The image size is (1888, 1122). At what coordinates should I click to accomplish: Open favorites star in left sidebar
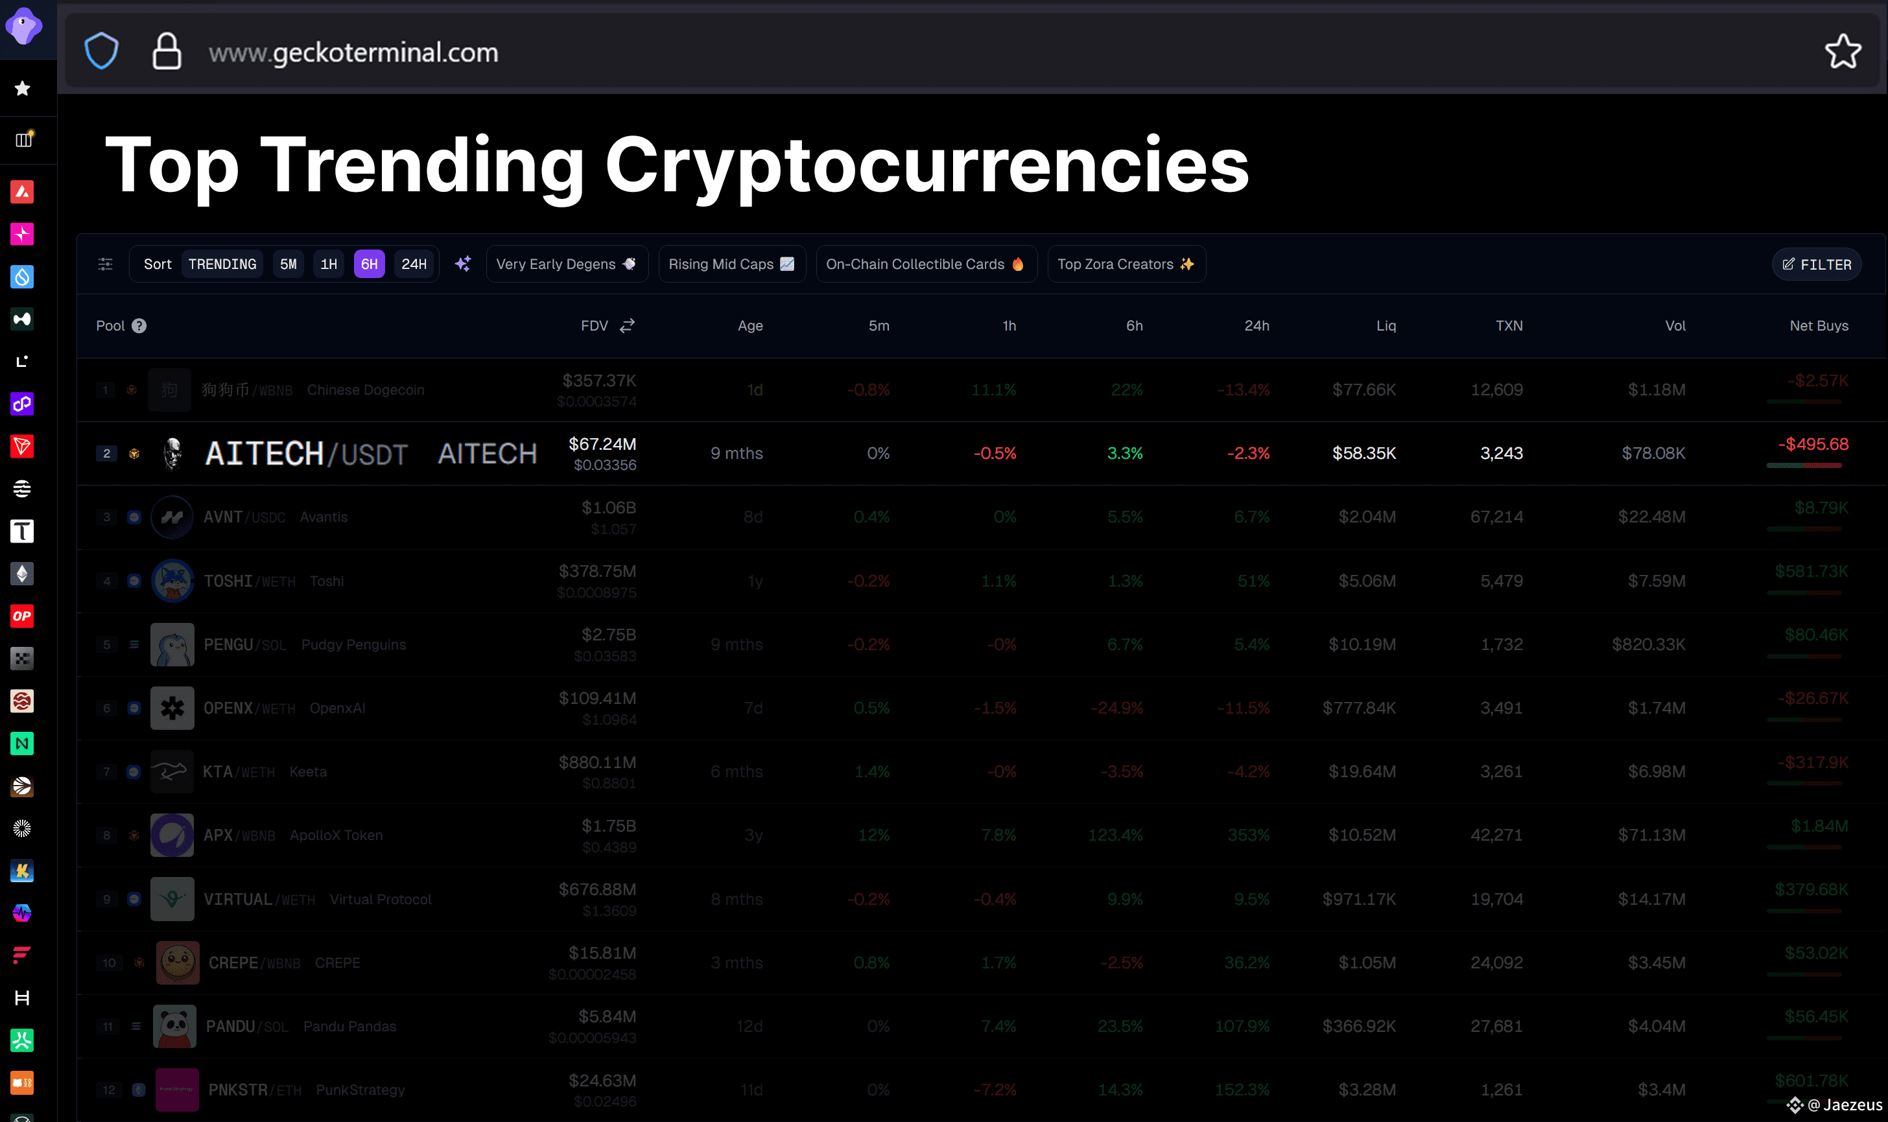point(23,88)
